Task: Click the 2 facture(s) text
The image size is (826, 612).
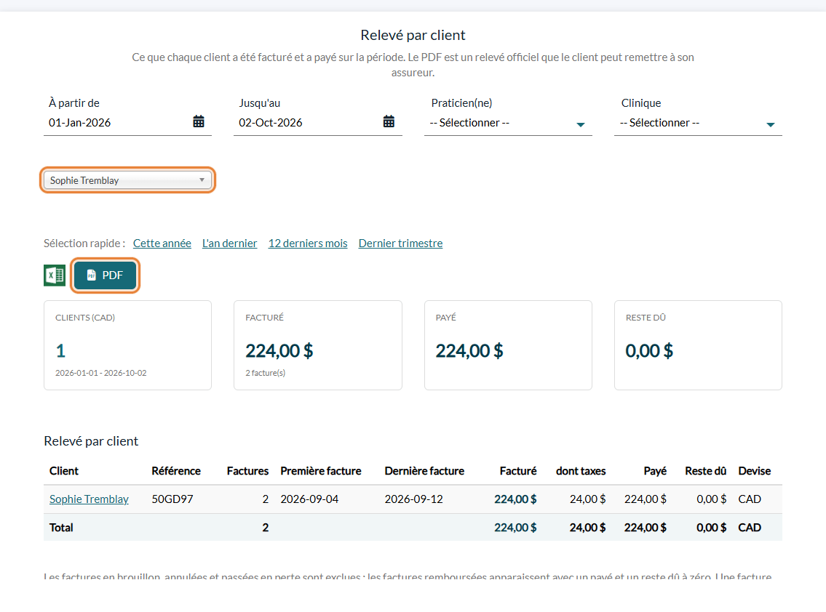Action: coord(265,373)
